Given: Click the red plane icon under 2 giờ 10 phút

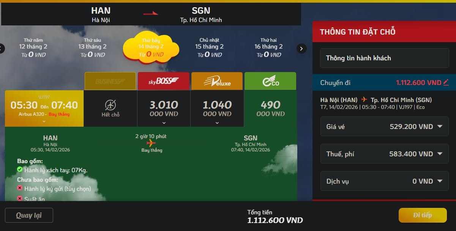Looking at the screenshot, I should coord(151,143).
